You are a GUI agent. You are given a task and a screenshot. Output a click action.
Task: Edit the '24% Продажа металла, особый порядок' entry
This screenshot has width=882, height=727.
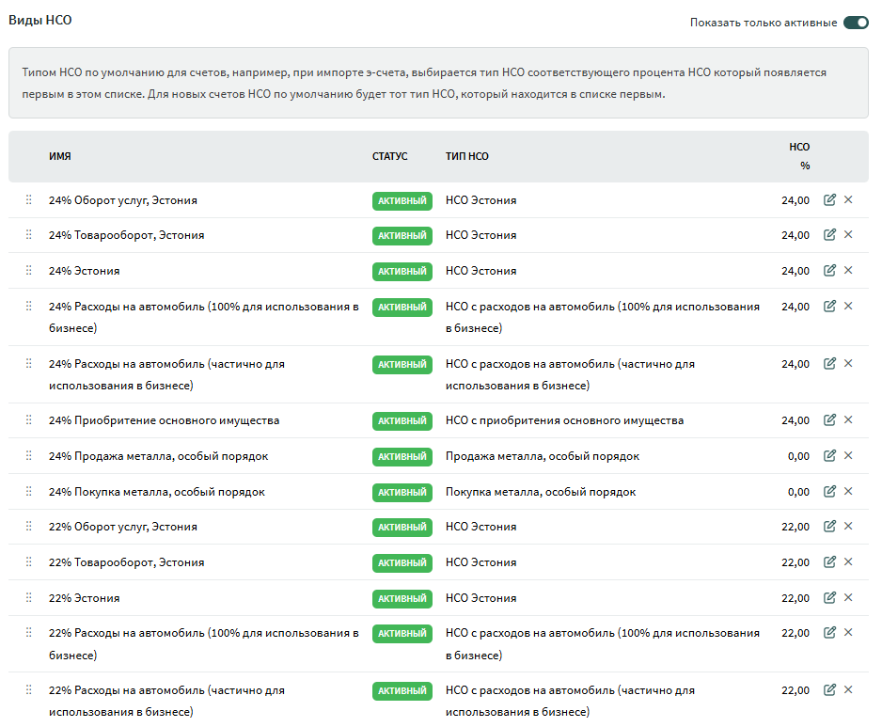tap(829, 456)
